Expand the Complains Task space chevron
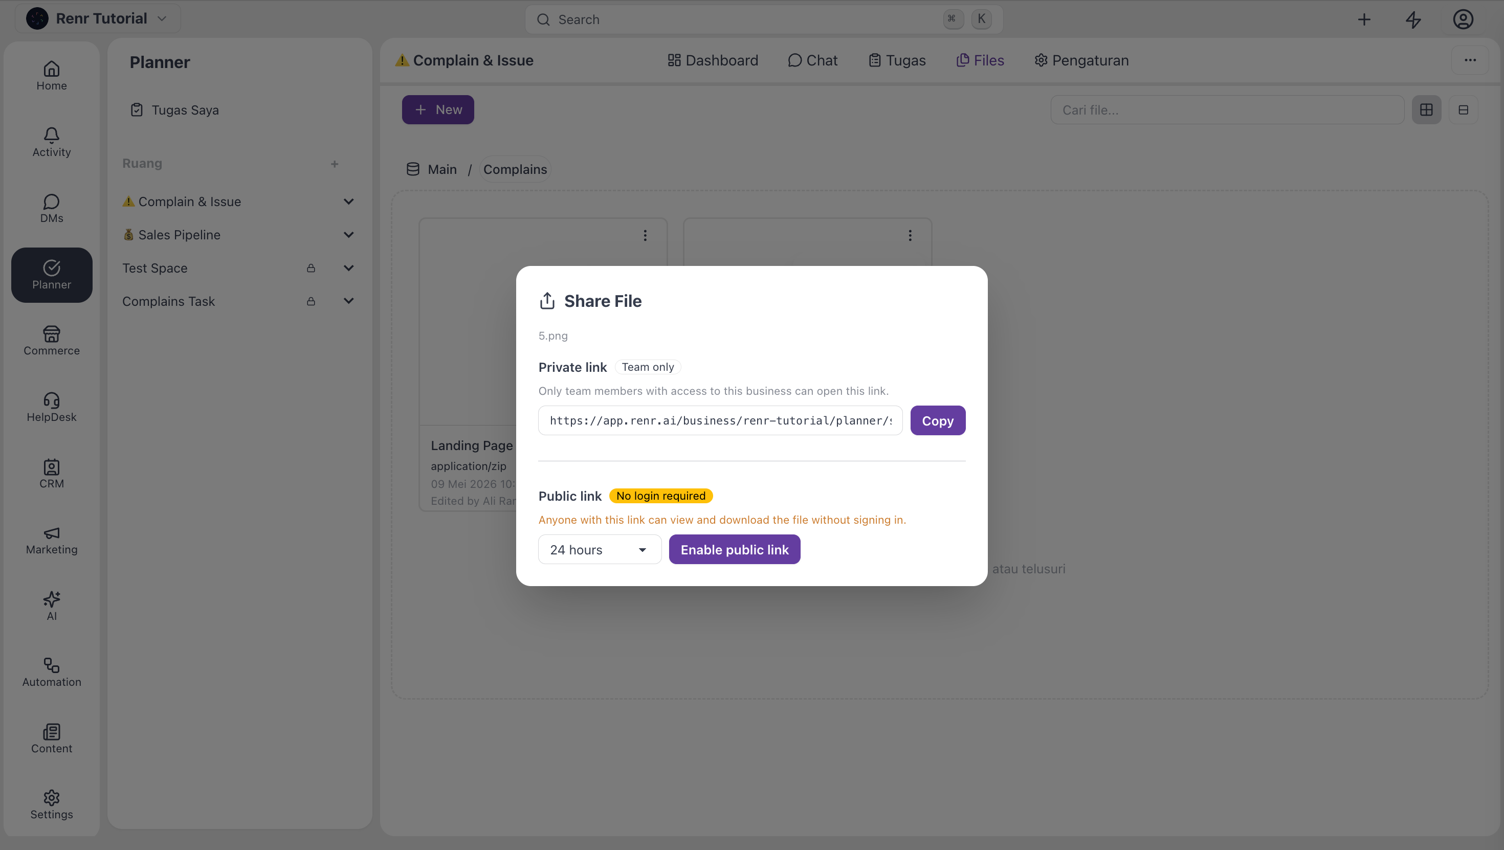 pyautogui.click(x=348, y=301)
